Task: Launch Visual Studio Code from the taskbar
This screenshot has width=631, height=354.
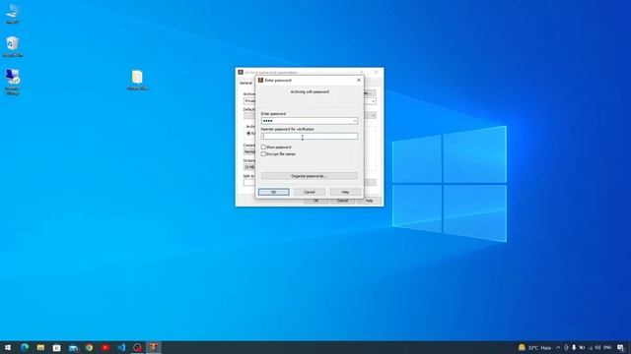Action: click(x=121, y=347)
